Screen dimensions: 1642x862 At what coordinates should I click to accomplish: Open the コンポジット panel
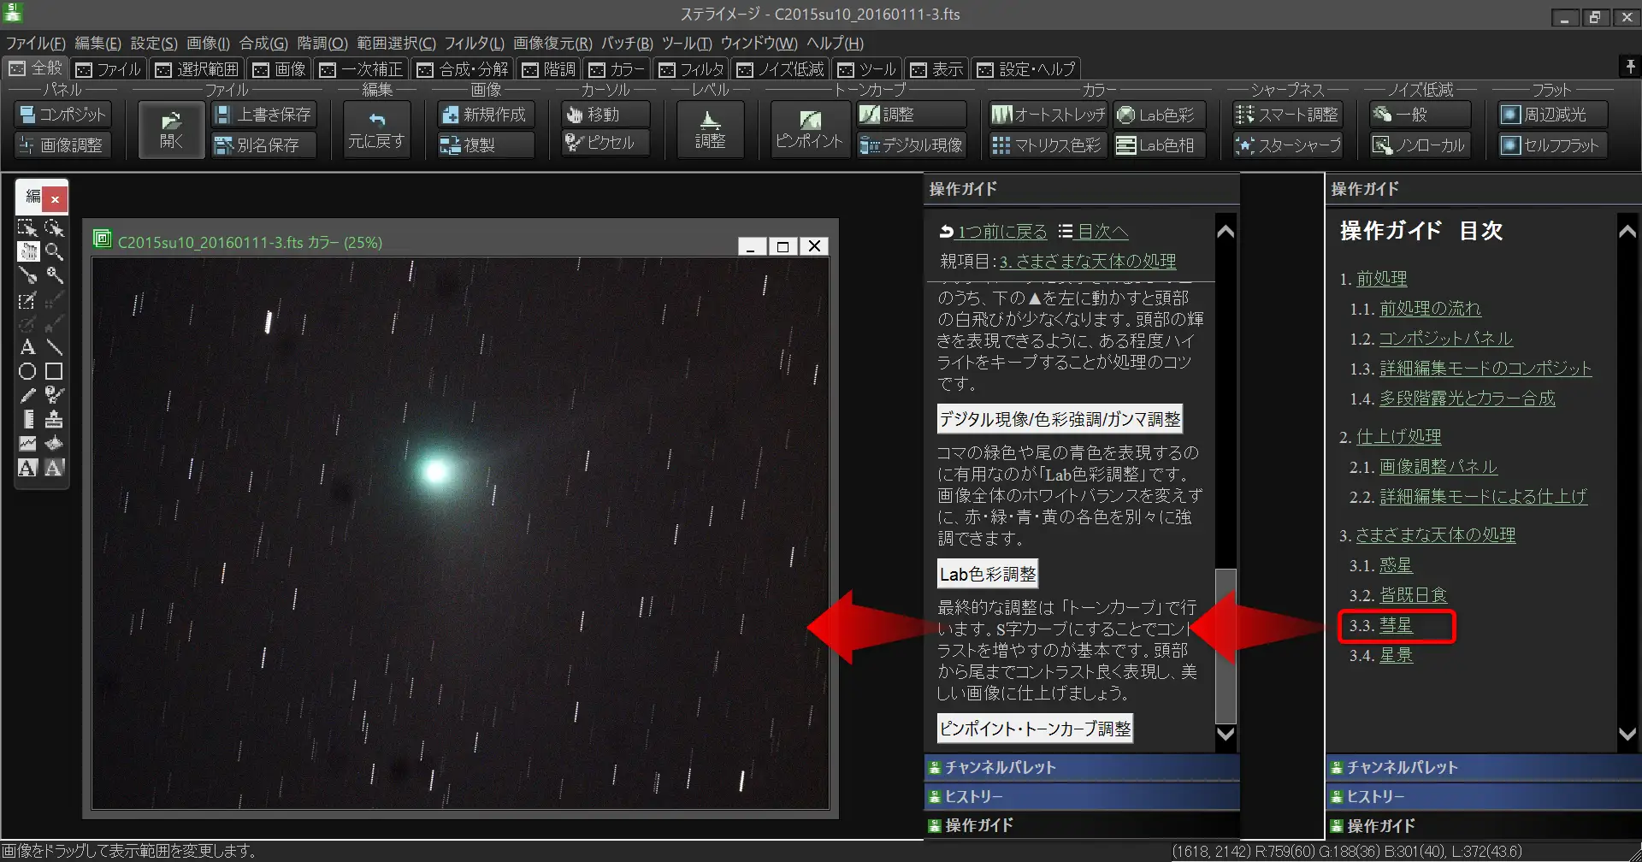[62, 114]
